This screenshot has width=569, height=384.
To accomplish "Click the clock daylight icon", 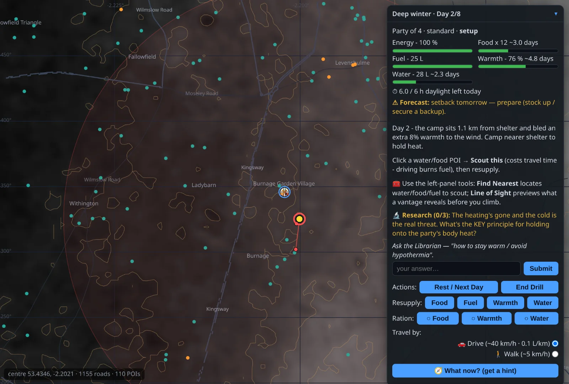I will (x=395, y=91).
